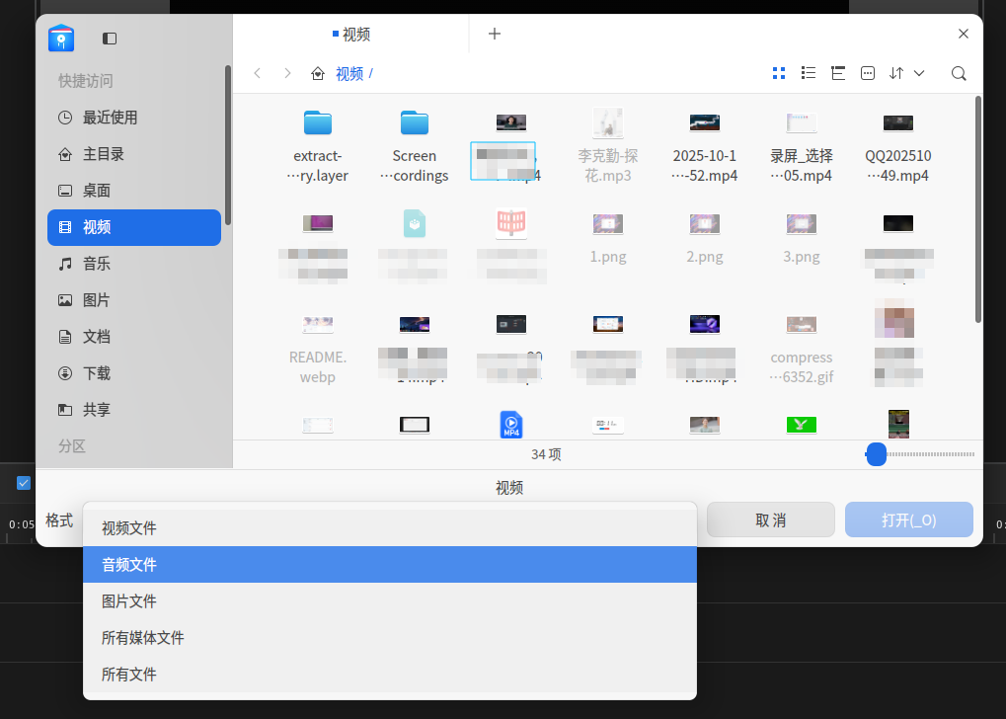
Task: Click the home icon in the address bar
Action: tap(318, 74)
